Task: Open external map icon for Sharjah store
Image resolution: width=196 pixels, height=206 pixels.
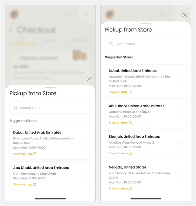Action: click(x=130, y=153)
